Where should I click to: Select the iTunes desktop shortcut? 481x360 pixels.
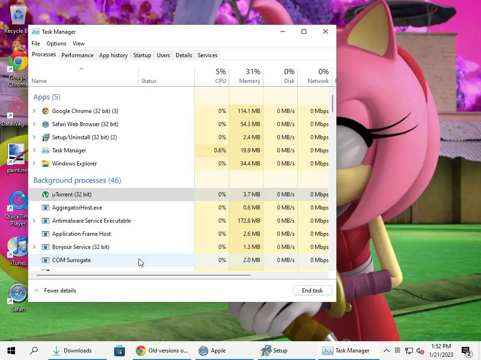18,252
